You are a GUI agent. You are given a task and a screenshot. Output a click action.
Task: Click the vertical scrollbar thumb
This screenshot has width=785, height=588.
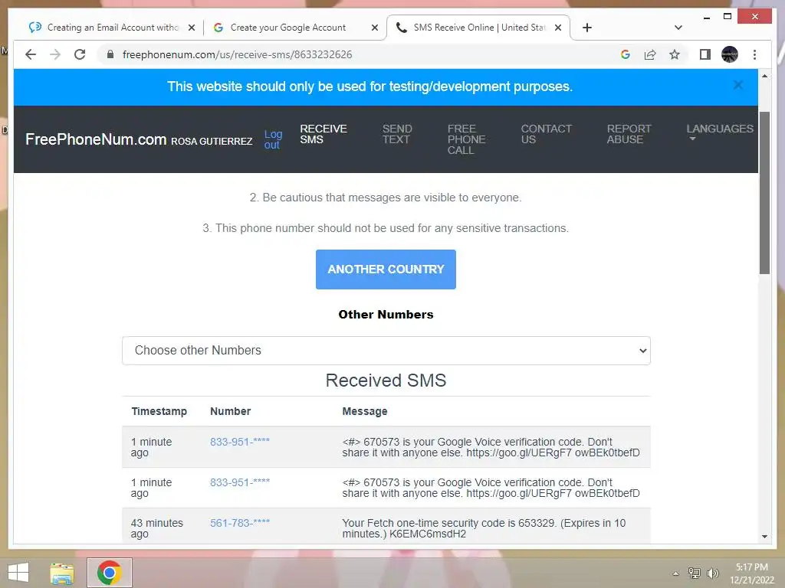tap(764, 192)
